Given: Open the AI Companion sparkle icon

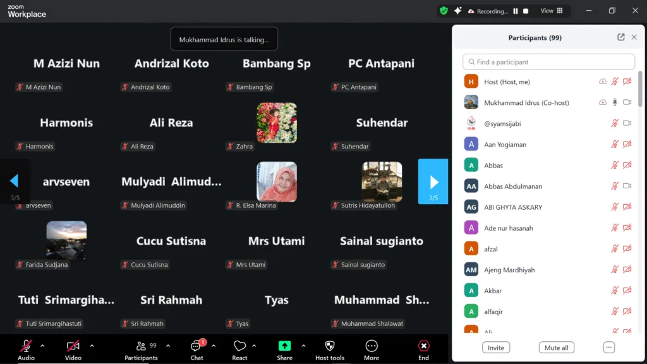Looking at the screenshot, I should coord(458,11).
